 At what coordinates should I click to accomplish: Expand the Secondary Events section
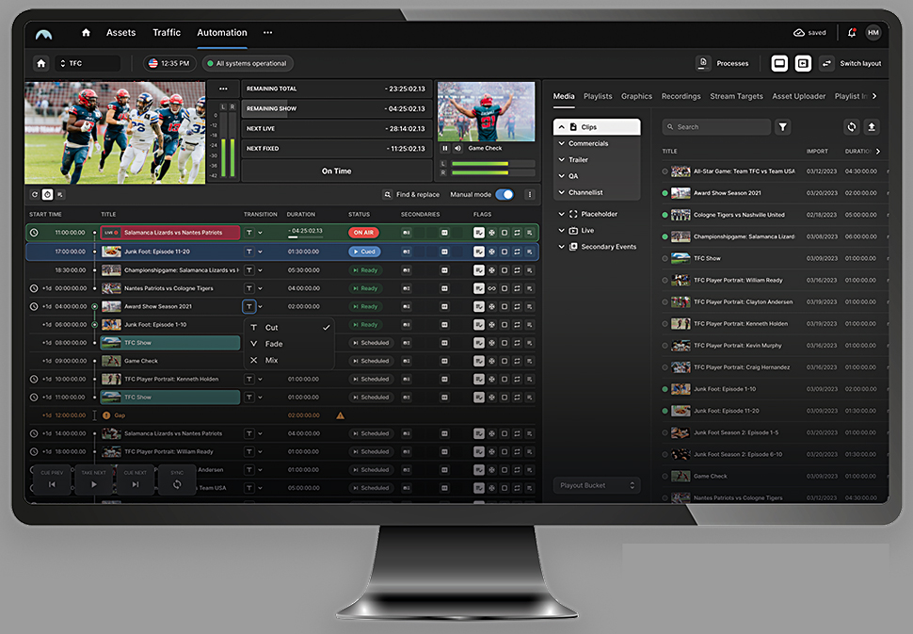[562, 247]
